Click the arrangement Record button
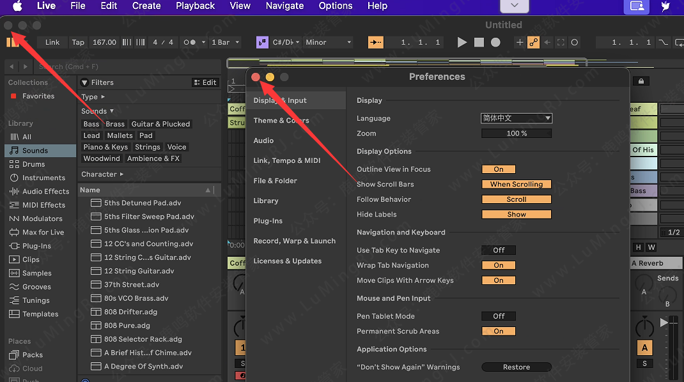 tap(495, 42)
